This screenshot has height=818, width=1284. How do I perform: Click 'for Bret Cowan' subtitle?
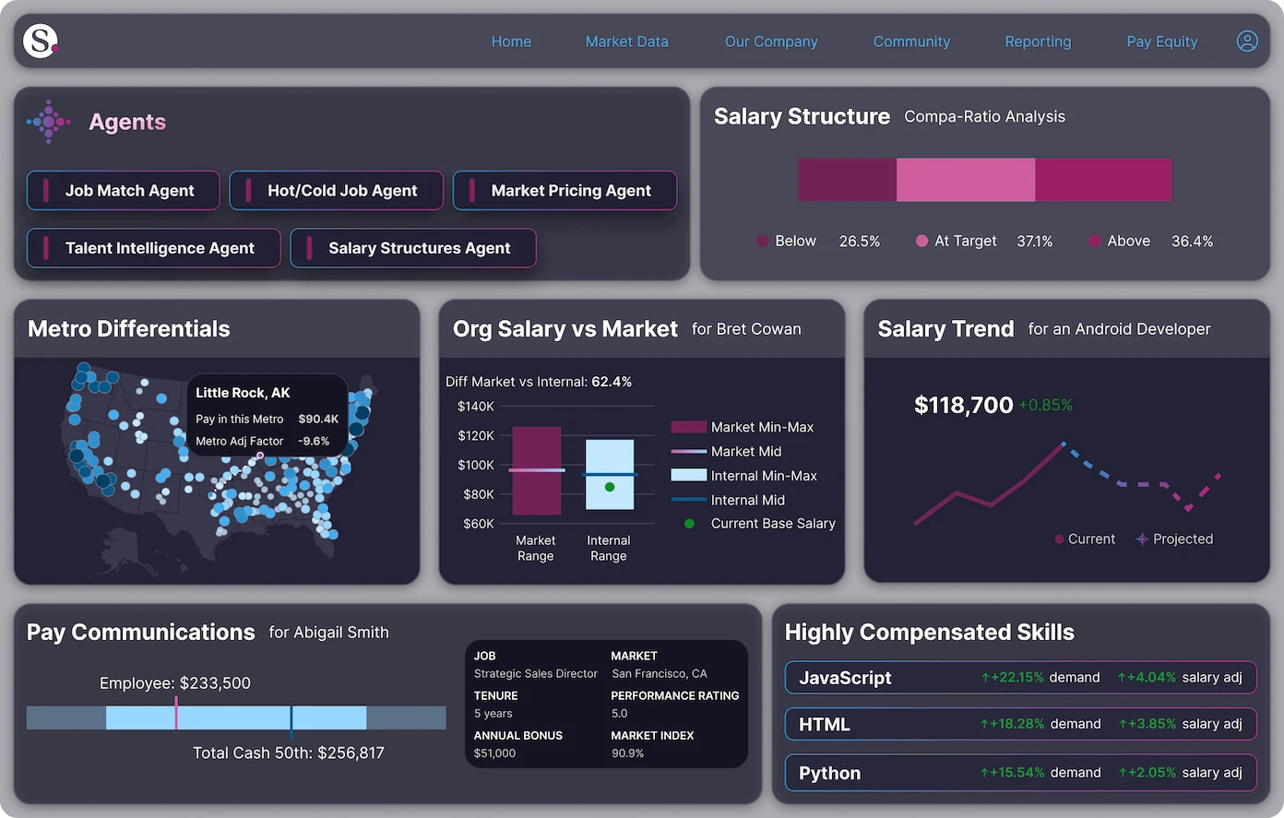point(746,329)
